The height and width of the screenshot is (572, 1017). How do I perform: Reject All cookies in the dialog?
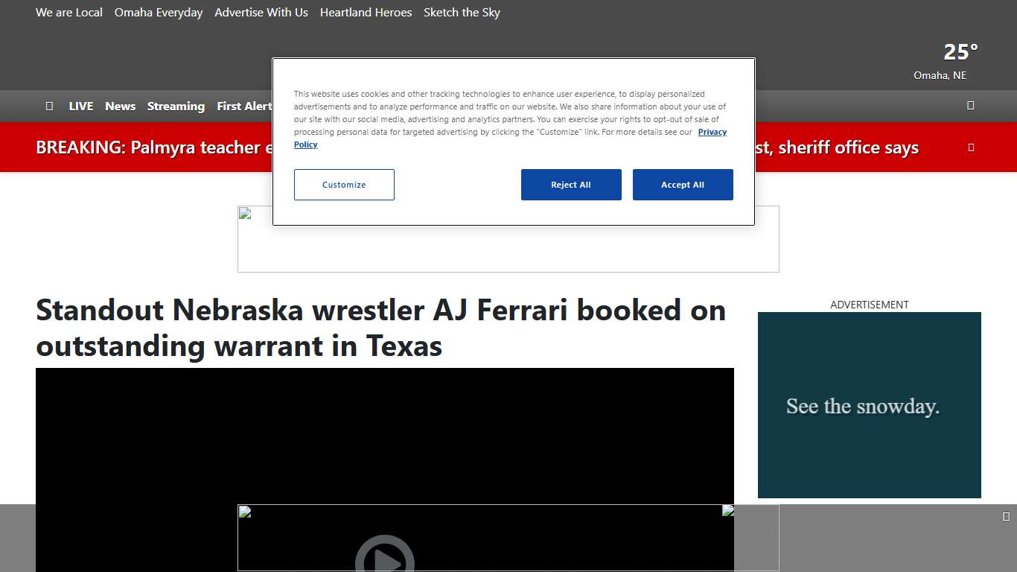[571, 184]
